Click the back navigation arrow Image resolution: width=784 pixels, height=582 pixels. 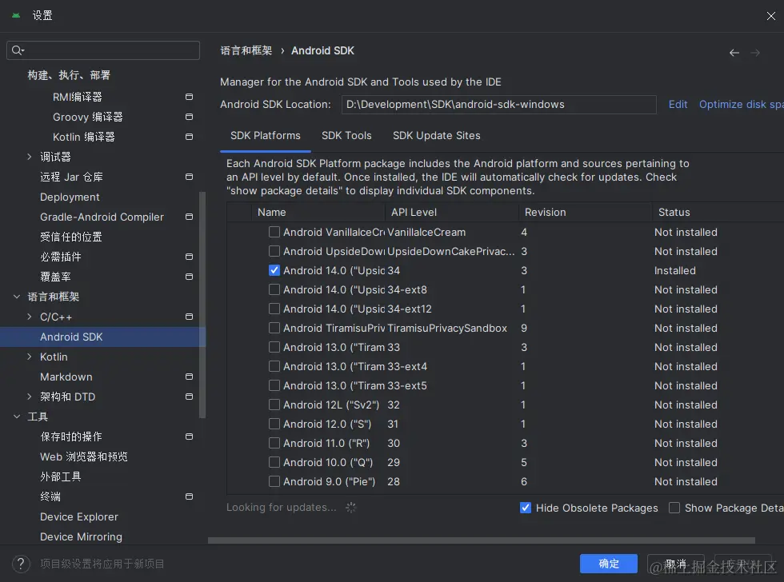734,53
